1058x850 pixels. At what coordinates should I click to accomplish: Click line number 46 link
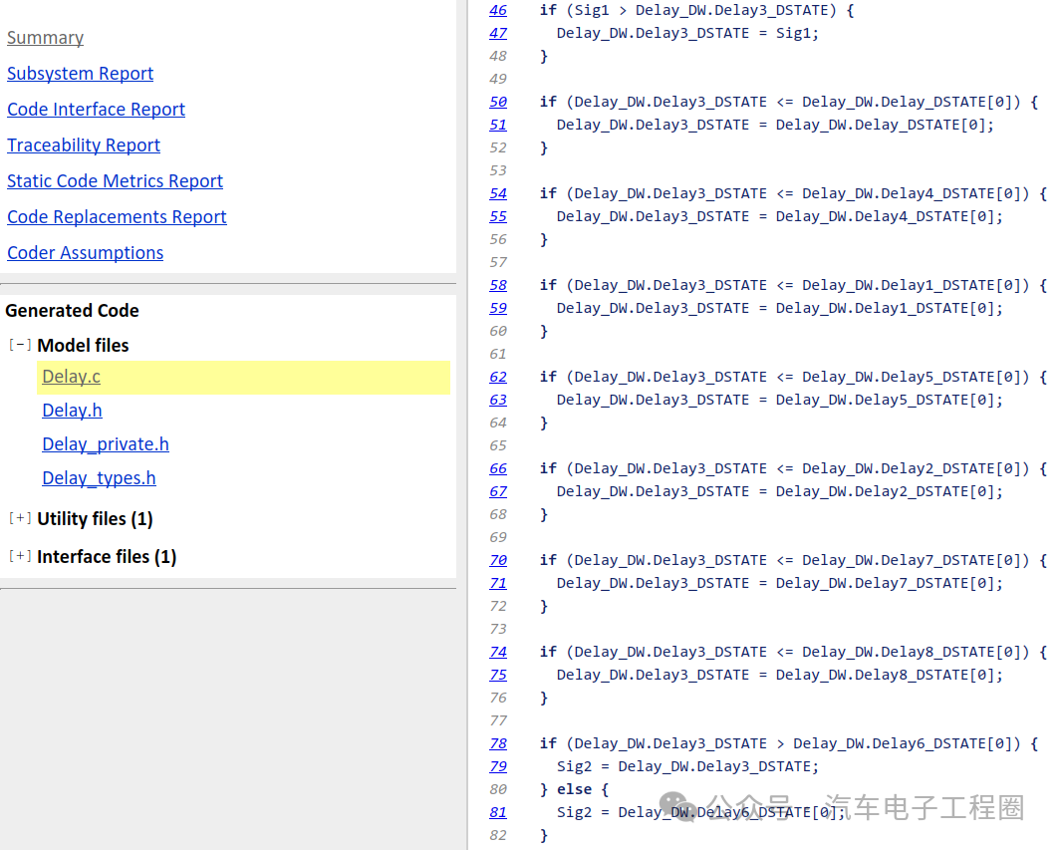(x=498, y=10)
